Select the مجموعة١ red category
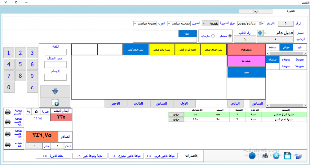The image size is (310, 165). (246, 50)
